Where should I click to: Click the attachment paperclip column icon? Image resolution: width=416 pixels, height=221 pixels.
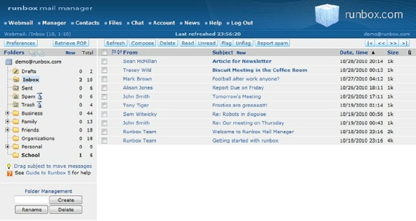(409, 52)
